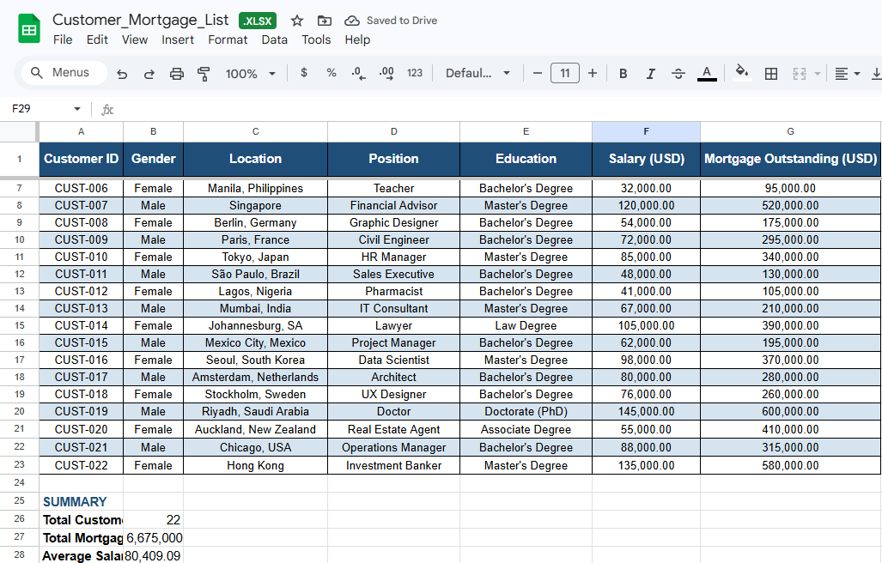882x563 pixels.
Task: Decrease decimal places
Action: point(358,73)
